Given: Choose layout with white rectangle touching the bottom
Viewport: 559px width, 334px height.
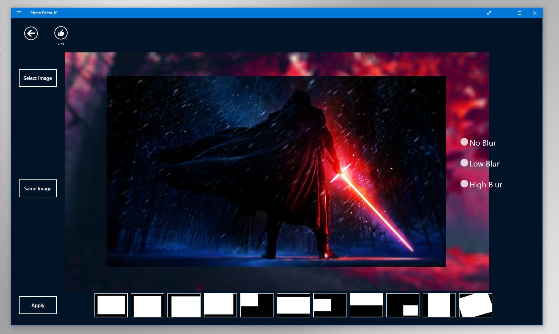Looking at the screenshot, I should [x=148, y=305].
